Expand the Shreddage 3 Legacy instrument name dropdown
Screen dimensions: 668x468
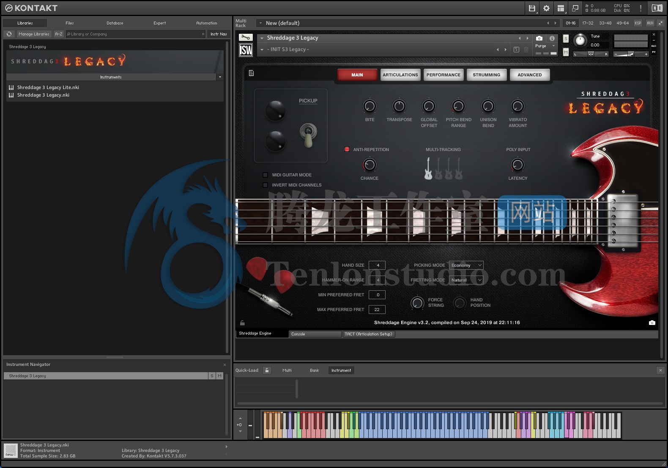(262, 38)
